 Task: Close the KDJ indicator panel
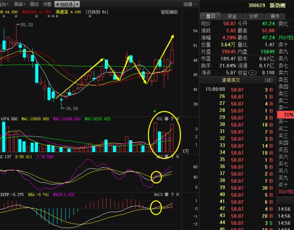[x=178, y=157]
